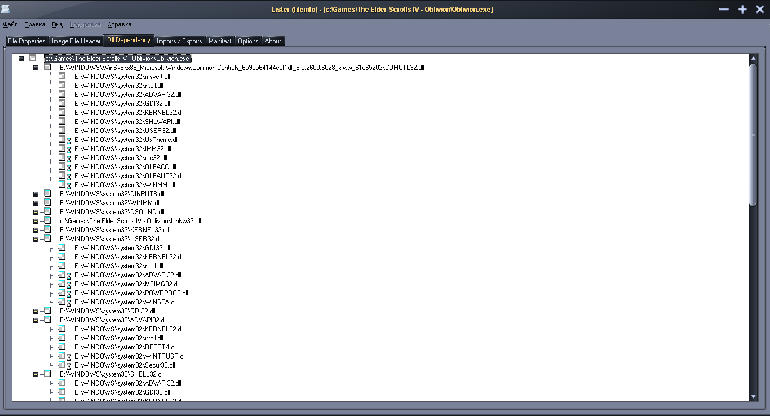Go to the Options tab
This screenshot has width=770, height=416.
point(248,41)
